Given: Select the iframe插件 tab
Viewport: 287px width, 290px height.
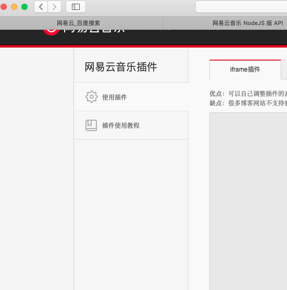Looking at the screenshot, I should (245, 69).
